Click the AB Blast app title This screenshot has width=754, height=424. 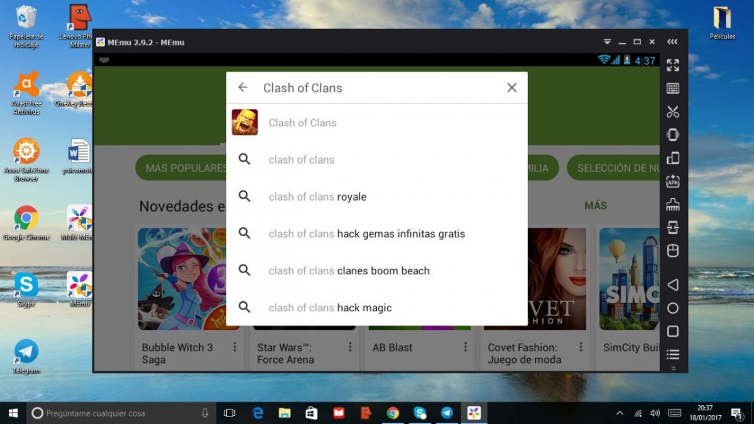tap(393, 347)
